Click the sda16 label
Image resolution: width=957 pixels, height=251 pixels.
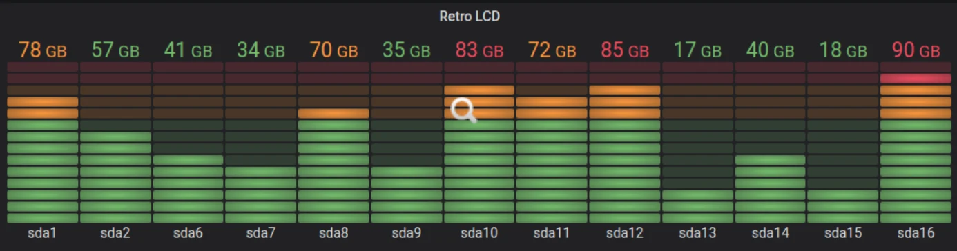pos(916,234)
